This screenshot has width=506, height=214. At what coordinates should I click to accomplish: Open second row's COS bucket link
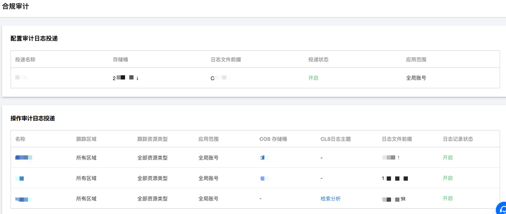point(262,178)
